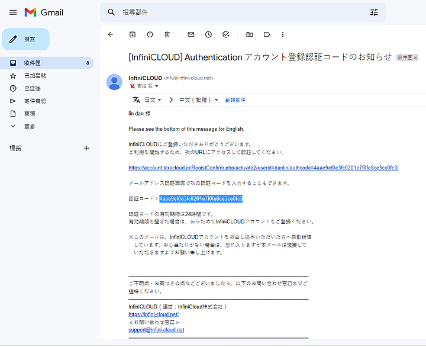Archive this email
Screen dimensions: 426x347
coord(133,34)
